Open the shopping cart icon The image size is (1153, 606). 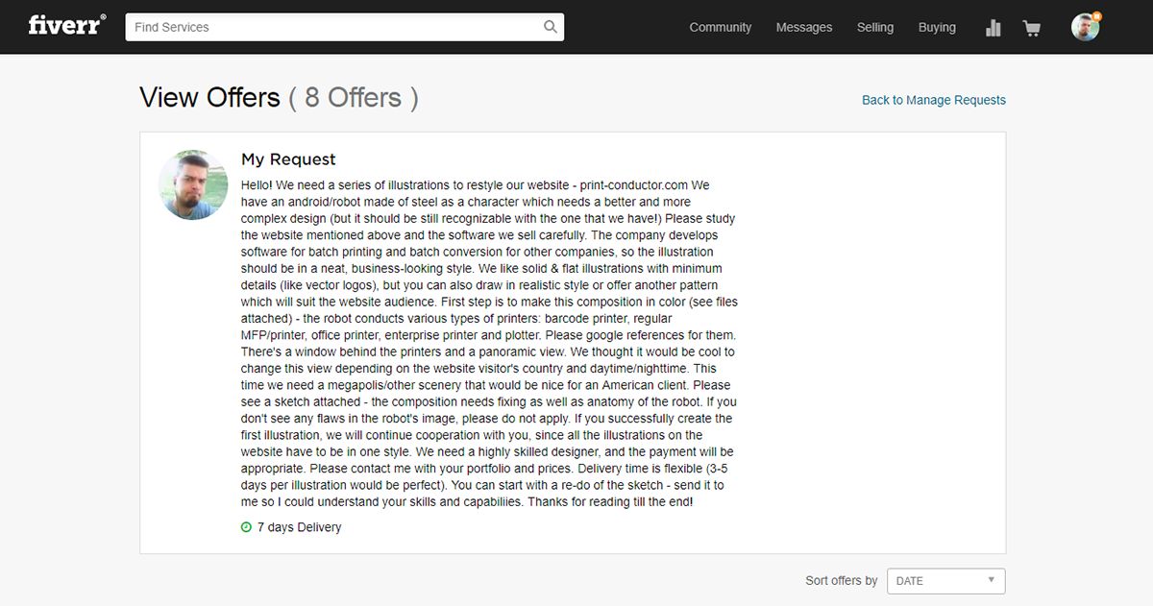(x=1032, y=28)
